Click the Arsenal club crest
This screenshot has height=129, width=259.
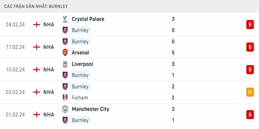click(65, 53)
